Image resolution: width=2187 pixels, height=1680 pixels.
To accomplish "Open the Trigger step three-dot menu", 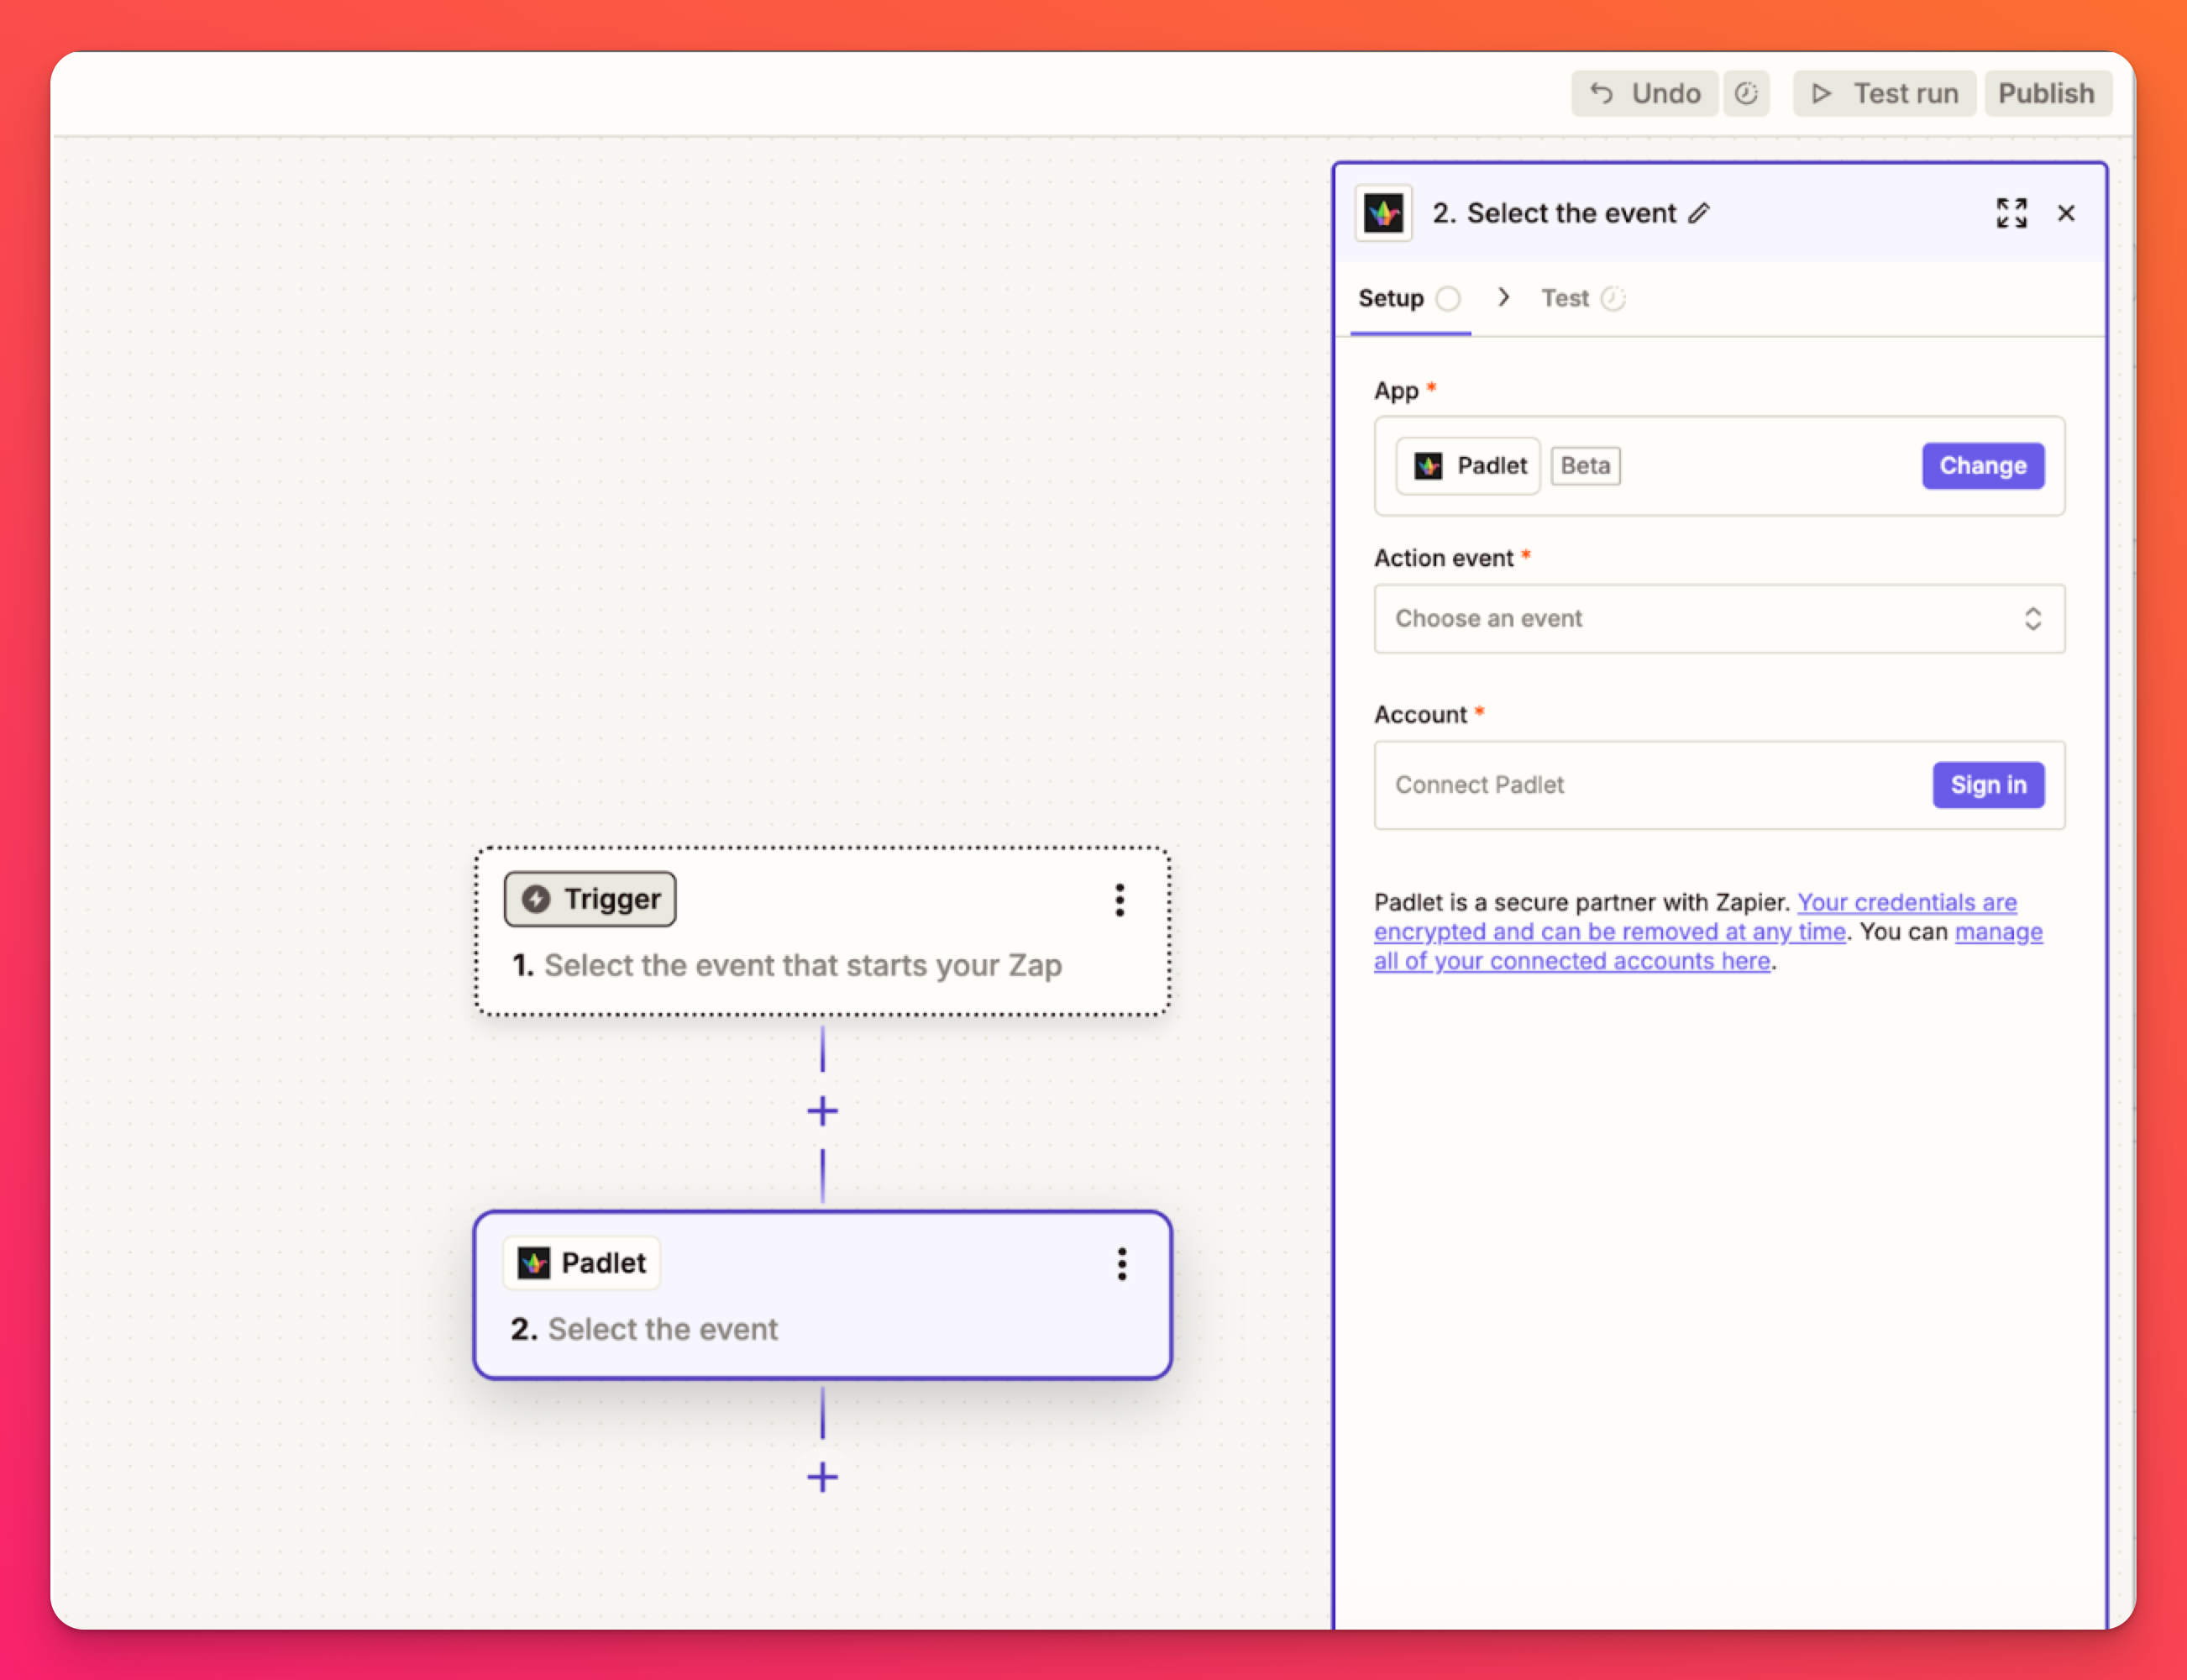I will pyautogui.click(x=1120, y=900).
